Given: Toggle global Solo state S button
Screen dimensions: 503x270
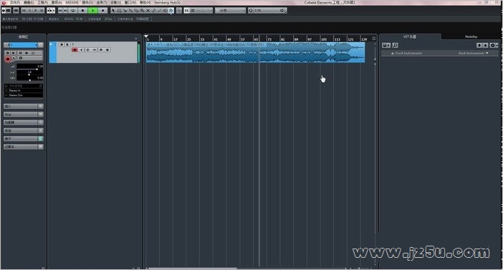Looking at the screenshot, I should [30, 10].
